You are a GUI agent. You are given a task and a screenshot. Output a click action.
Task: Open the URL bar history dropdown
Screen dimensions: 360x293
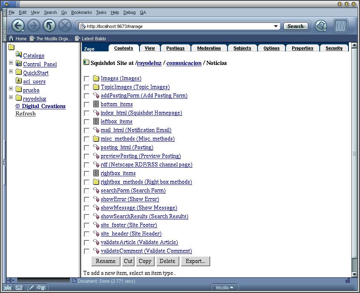point(276,26)
